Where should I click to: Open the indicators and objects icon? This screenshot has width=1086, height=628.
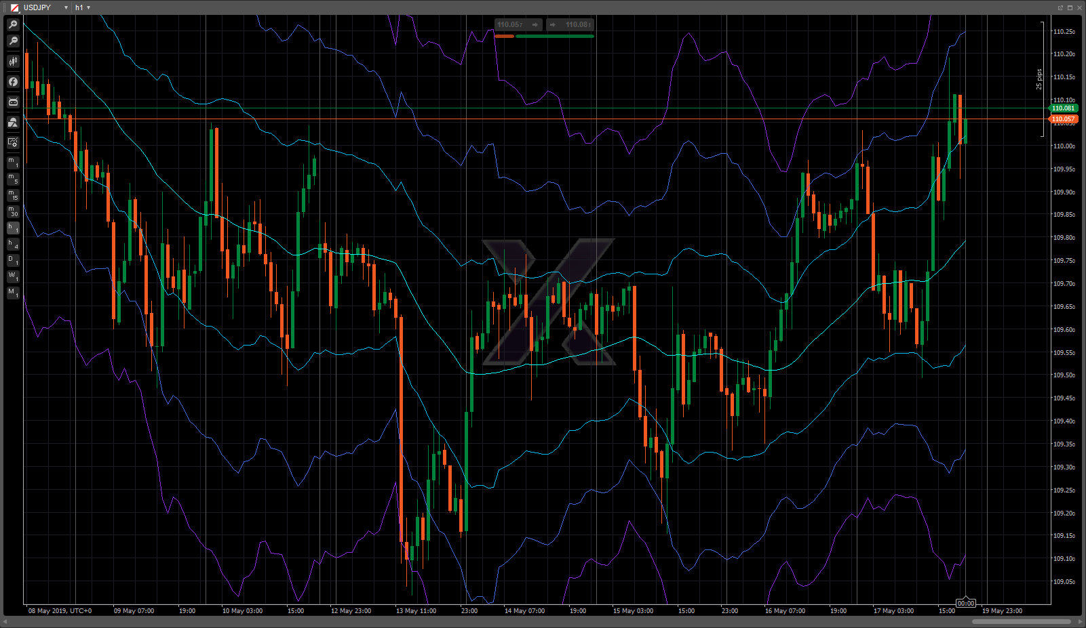click(x=13, y=122)
